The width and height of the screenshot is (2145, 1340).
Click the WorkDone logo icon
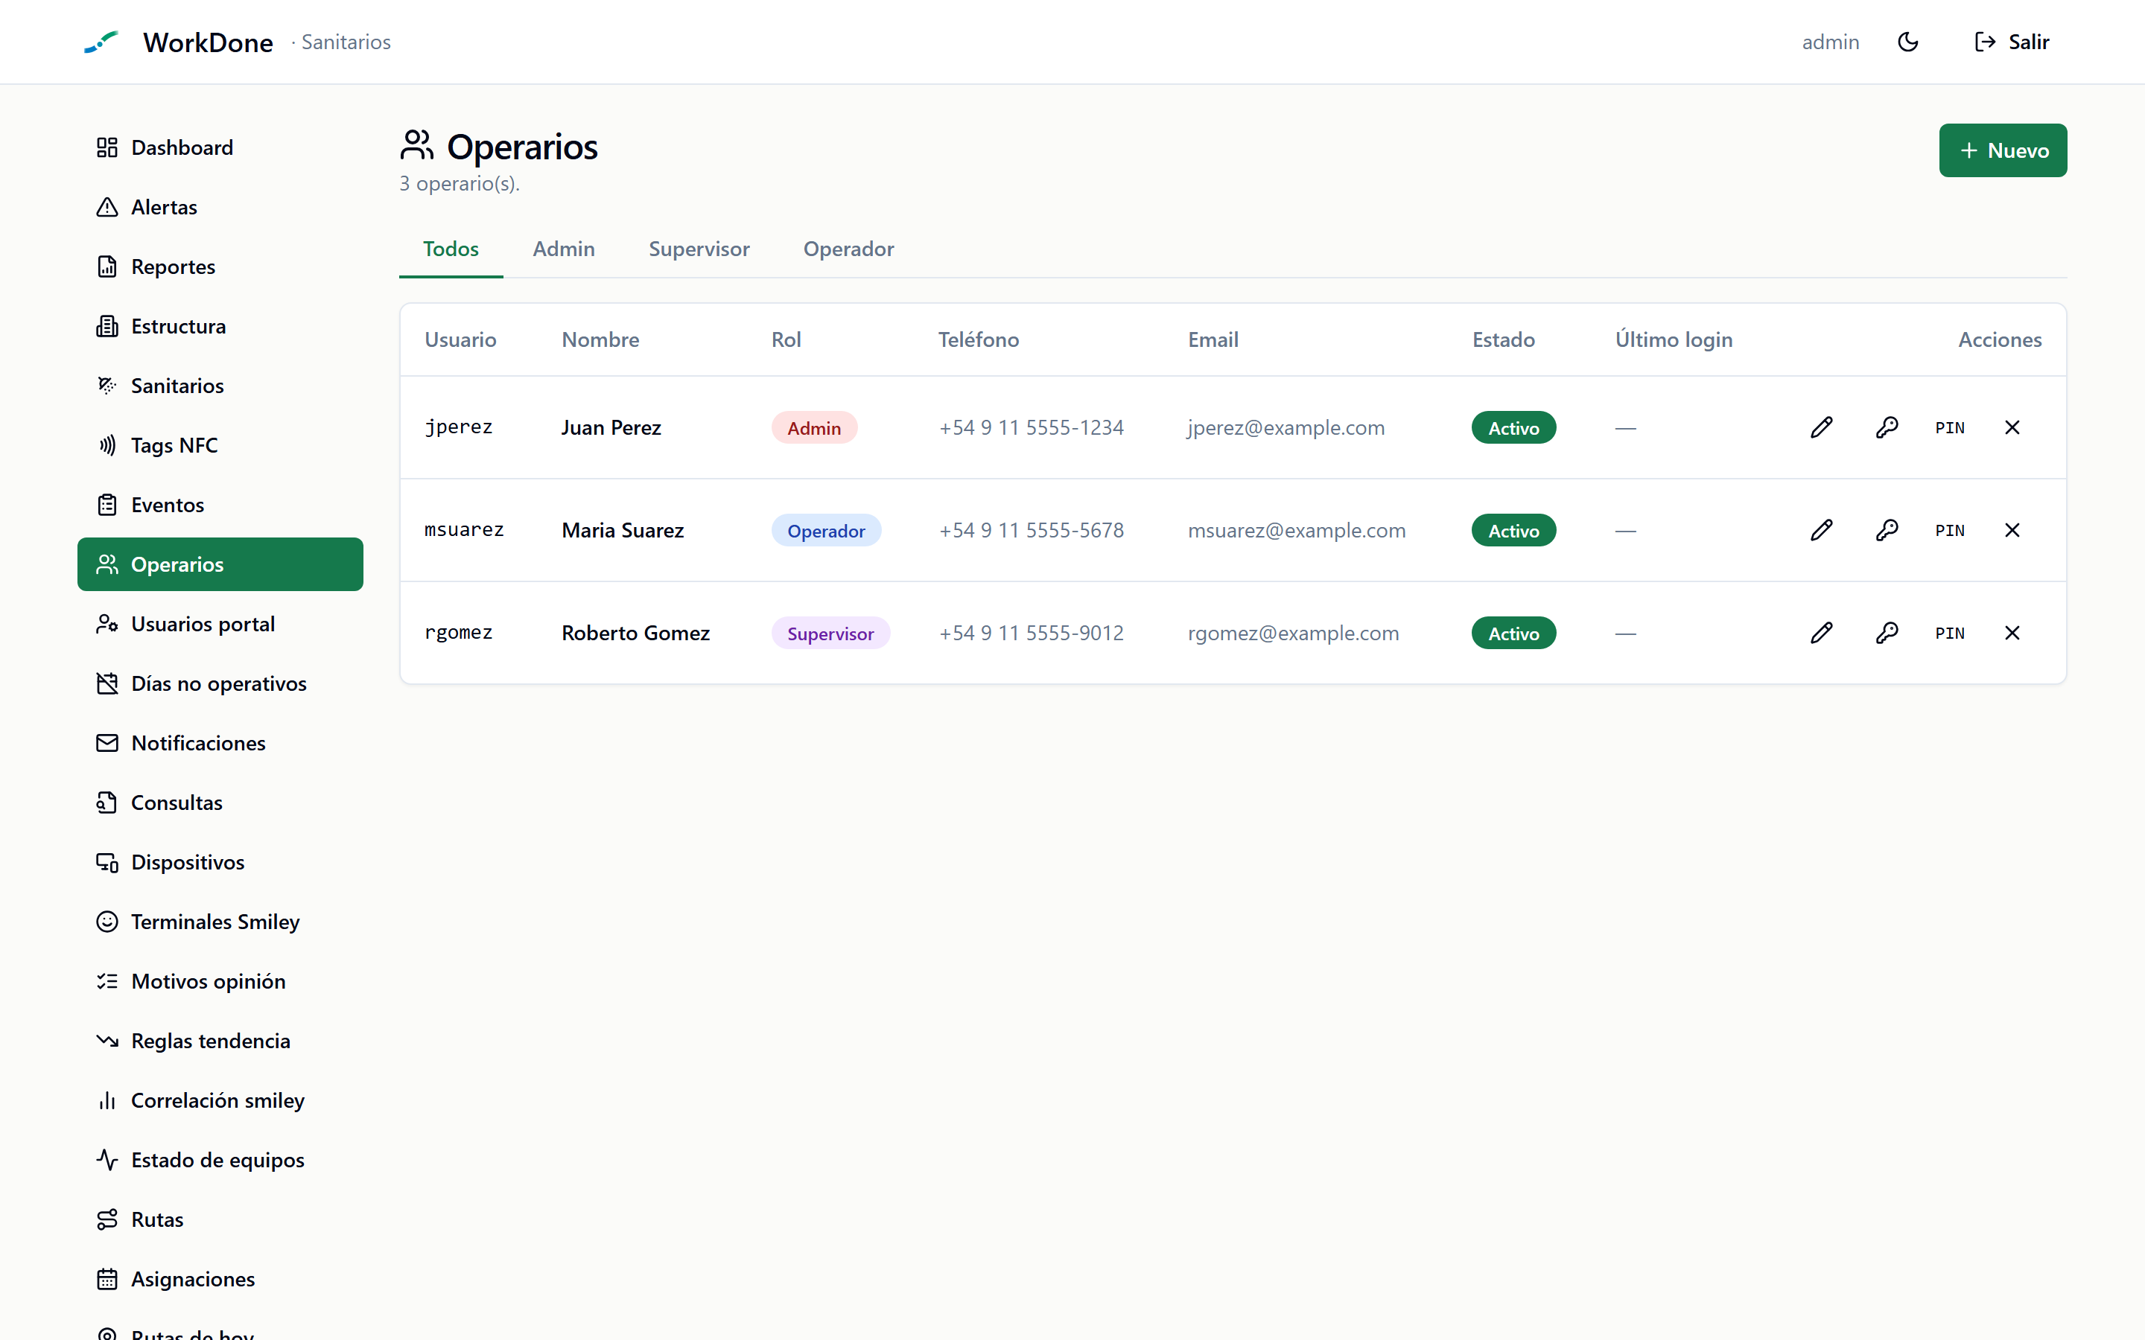click(x=101, y=42)
